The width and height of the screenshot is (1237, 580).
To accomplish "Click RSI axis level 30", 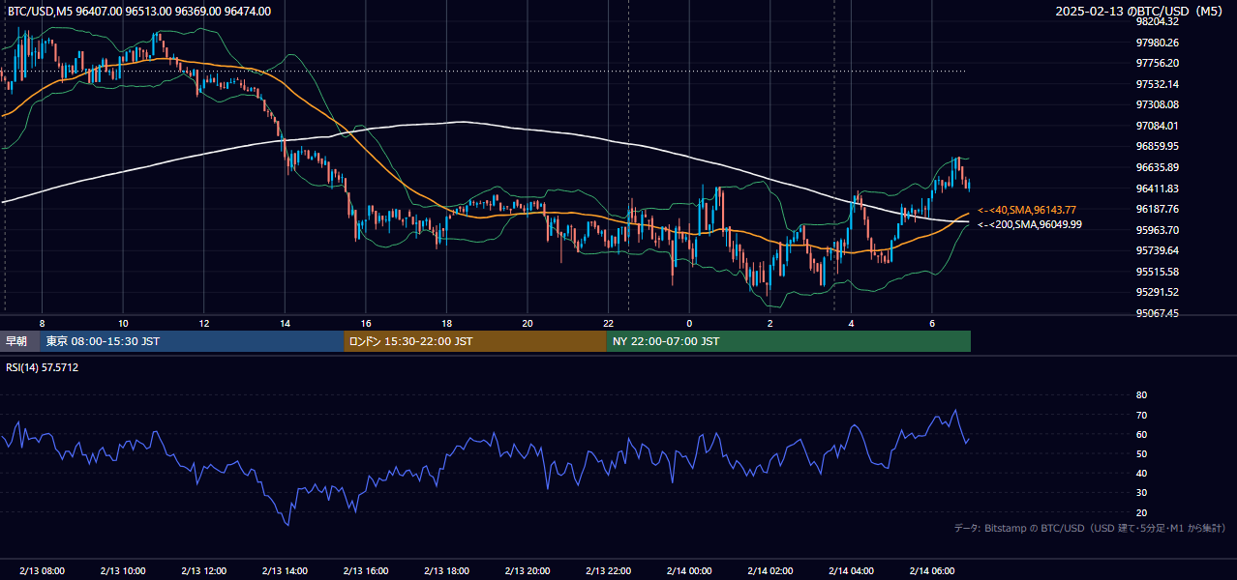I will [1141, 493].
